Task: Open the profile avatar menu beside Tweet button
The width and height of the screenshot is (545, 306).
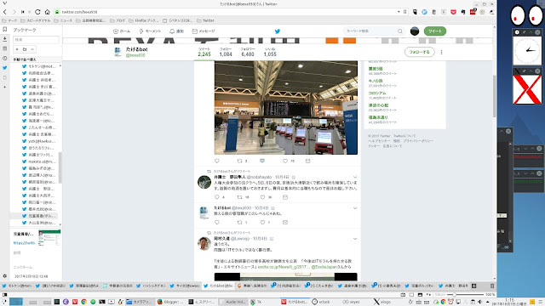Action: [415, 31]
